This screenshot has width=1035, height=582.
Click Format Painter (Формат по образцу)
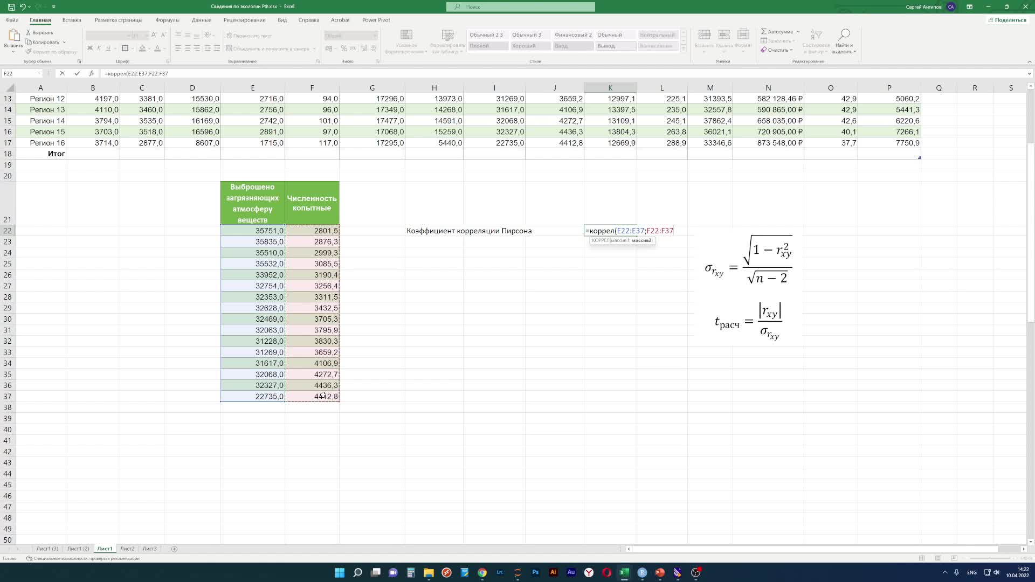click(51, 52)
